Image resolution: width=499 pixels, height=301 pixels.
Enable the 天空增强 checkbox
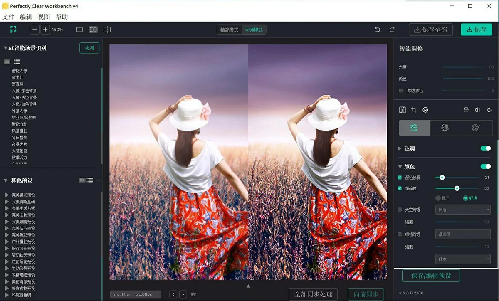(400, 210)
